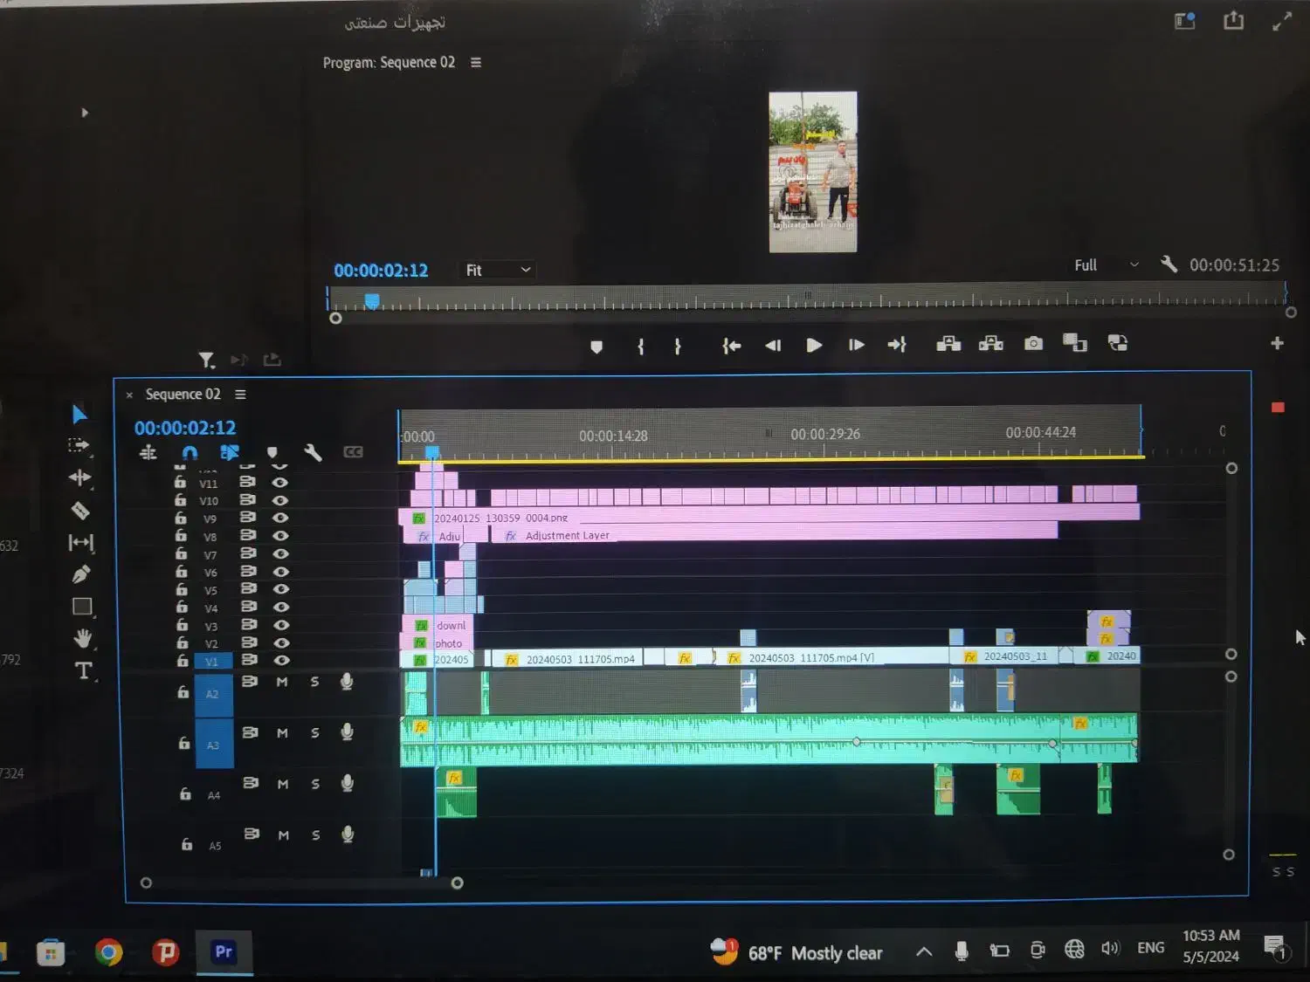Click the Program monitor blue playhead marker
The image size is (1310, 982).
372,301
